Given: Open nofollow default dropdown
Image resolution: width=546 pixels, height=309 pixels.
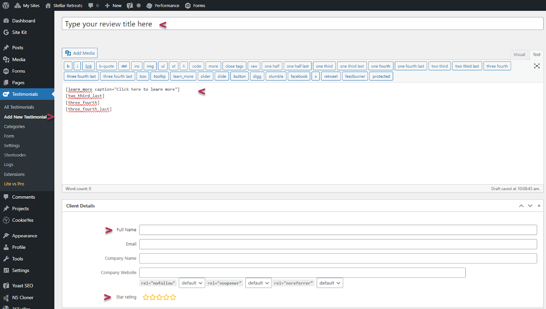Looking at the screenshot, I should click(192, 283).
